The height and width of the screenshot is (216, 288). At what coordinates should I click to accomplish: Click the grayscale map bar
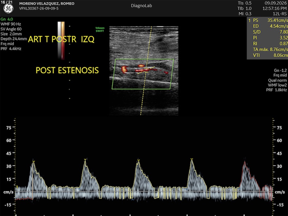pyautogui.click(x=59, y=40)
